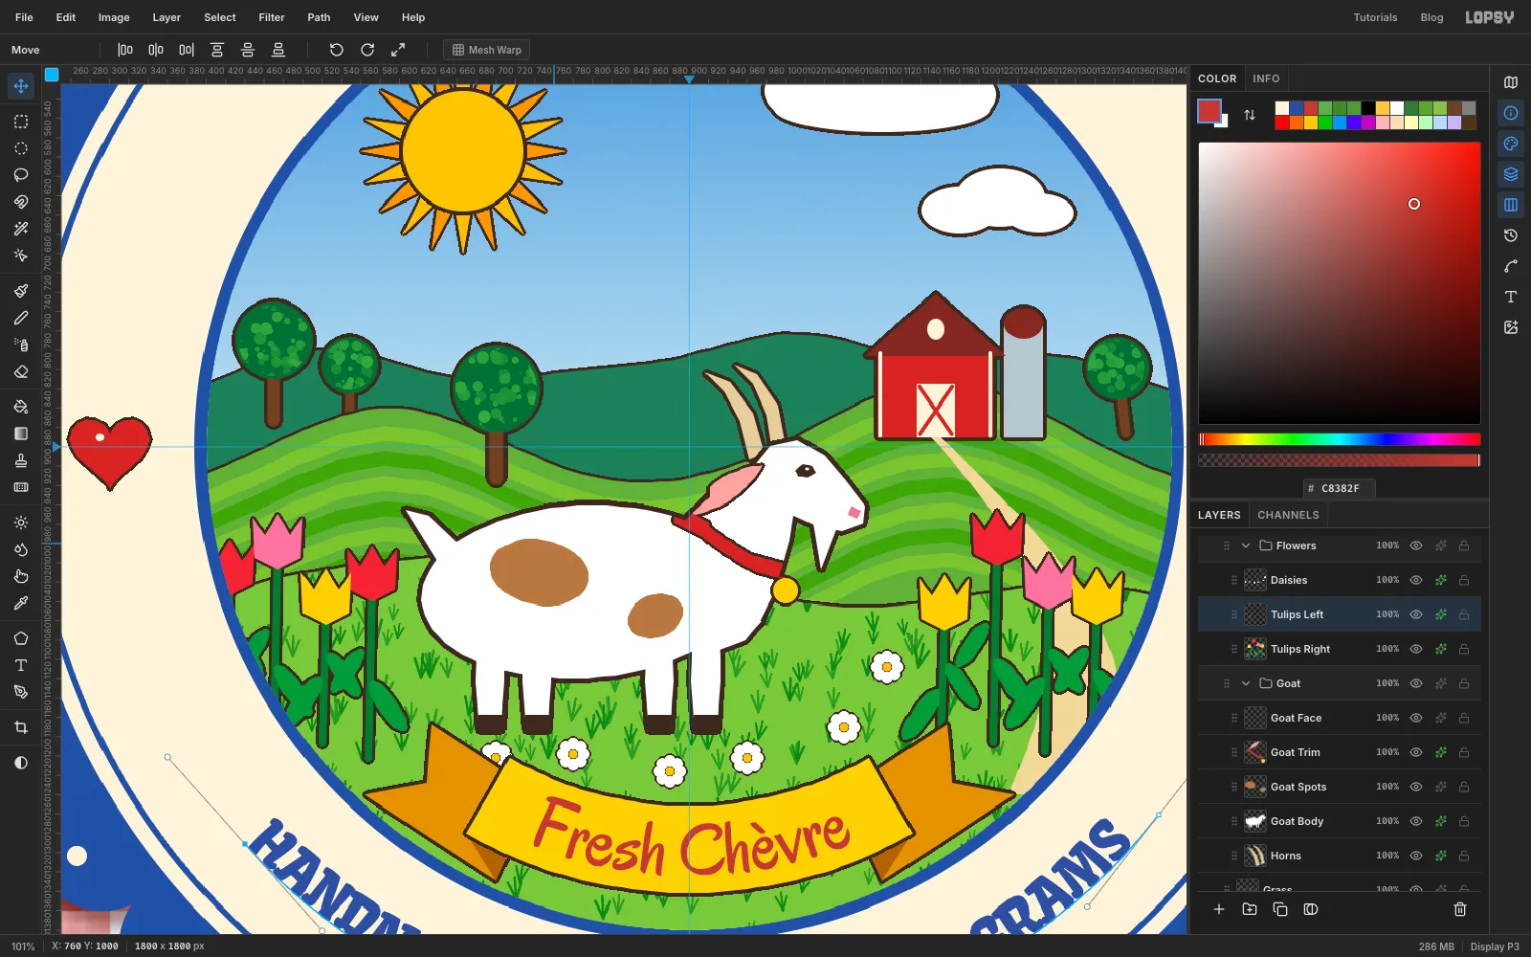Open the Tutorials link

pyautogui.click(x=1375, y=17)
